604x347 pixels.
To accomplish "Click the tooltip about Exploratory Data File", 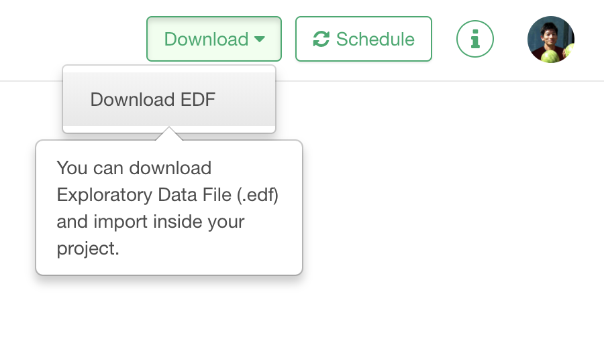I will (169, 208).
